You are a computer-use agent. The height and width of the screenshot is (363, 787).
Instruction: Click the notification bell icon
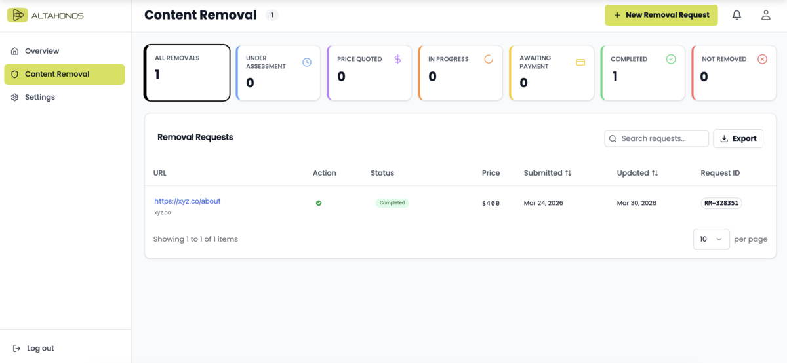tap(737, 15)
